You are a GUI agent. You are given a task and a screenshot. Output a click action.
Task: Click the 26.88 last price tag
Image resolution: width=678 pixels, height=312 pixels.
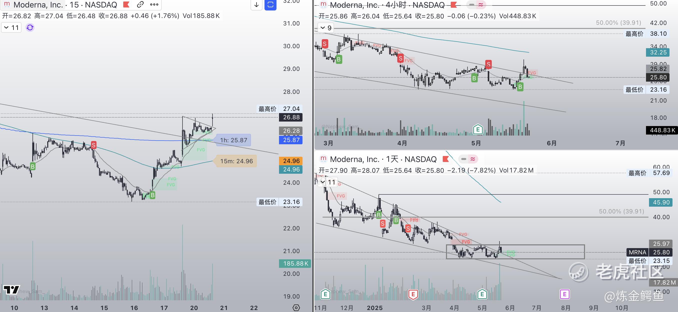[x=291, y=117]
